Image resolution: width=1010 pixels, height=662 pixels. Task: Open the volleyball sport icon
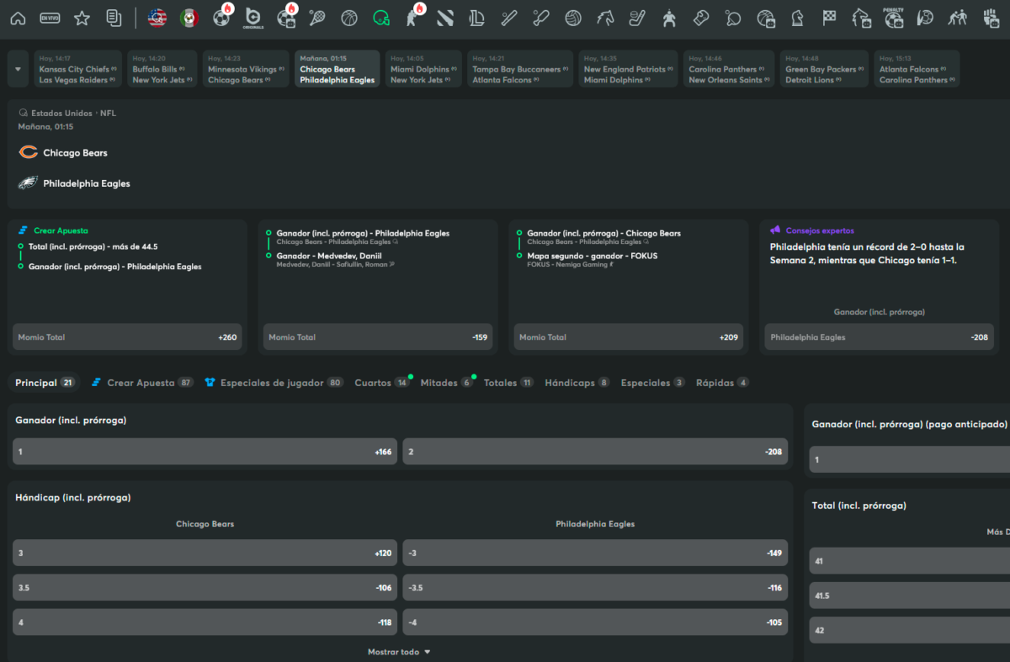[573, 18]
